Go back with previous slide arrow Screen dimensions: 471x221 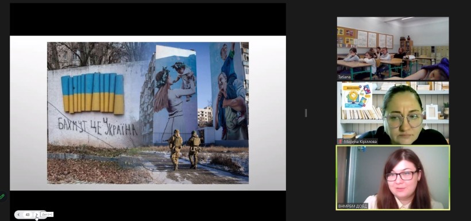[18, 215]
